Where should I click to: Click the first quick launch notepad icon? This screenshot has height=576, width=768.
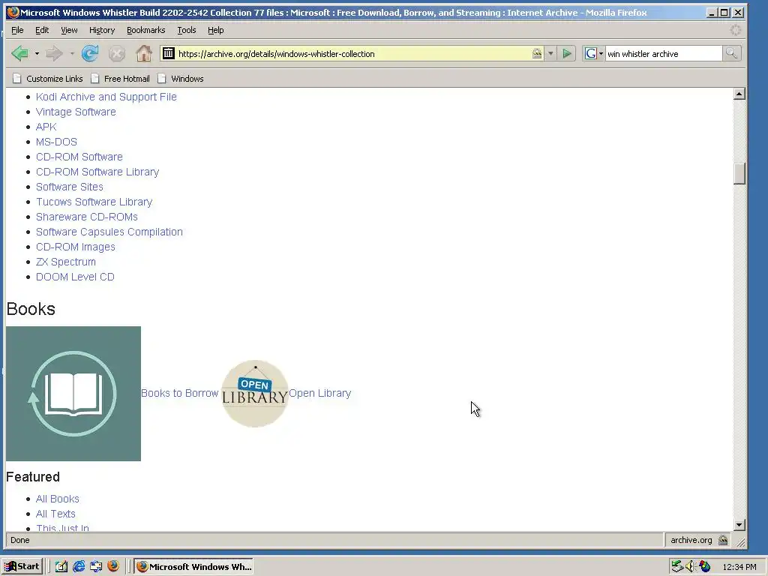[x=61, y=566]
